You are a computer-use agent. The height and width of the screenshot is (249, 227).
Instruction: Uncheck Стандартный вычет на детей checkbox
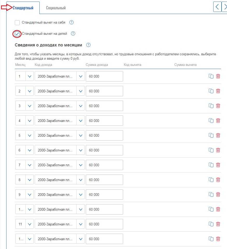[17, 34]
